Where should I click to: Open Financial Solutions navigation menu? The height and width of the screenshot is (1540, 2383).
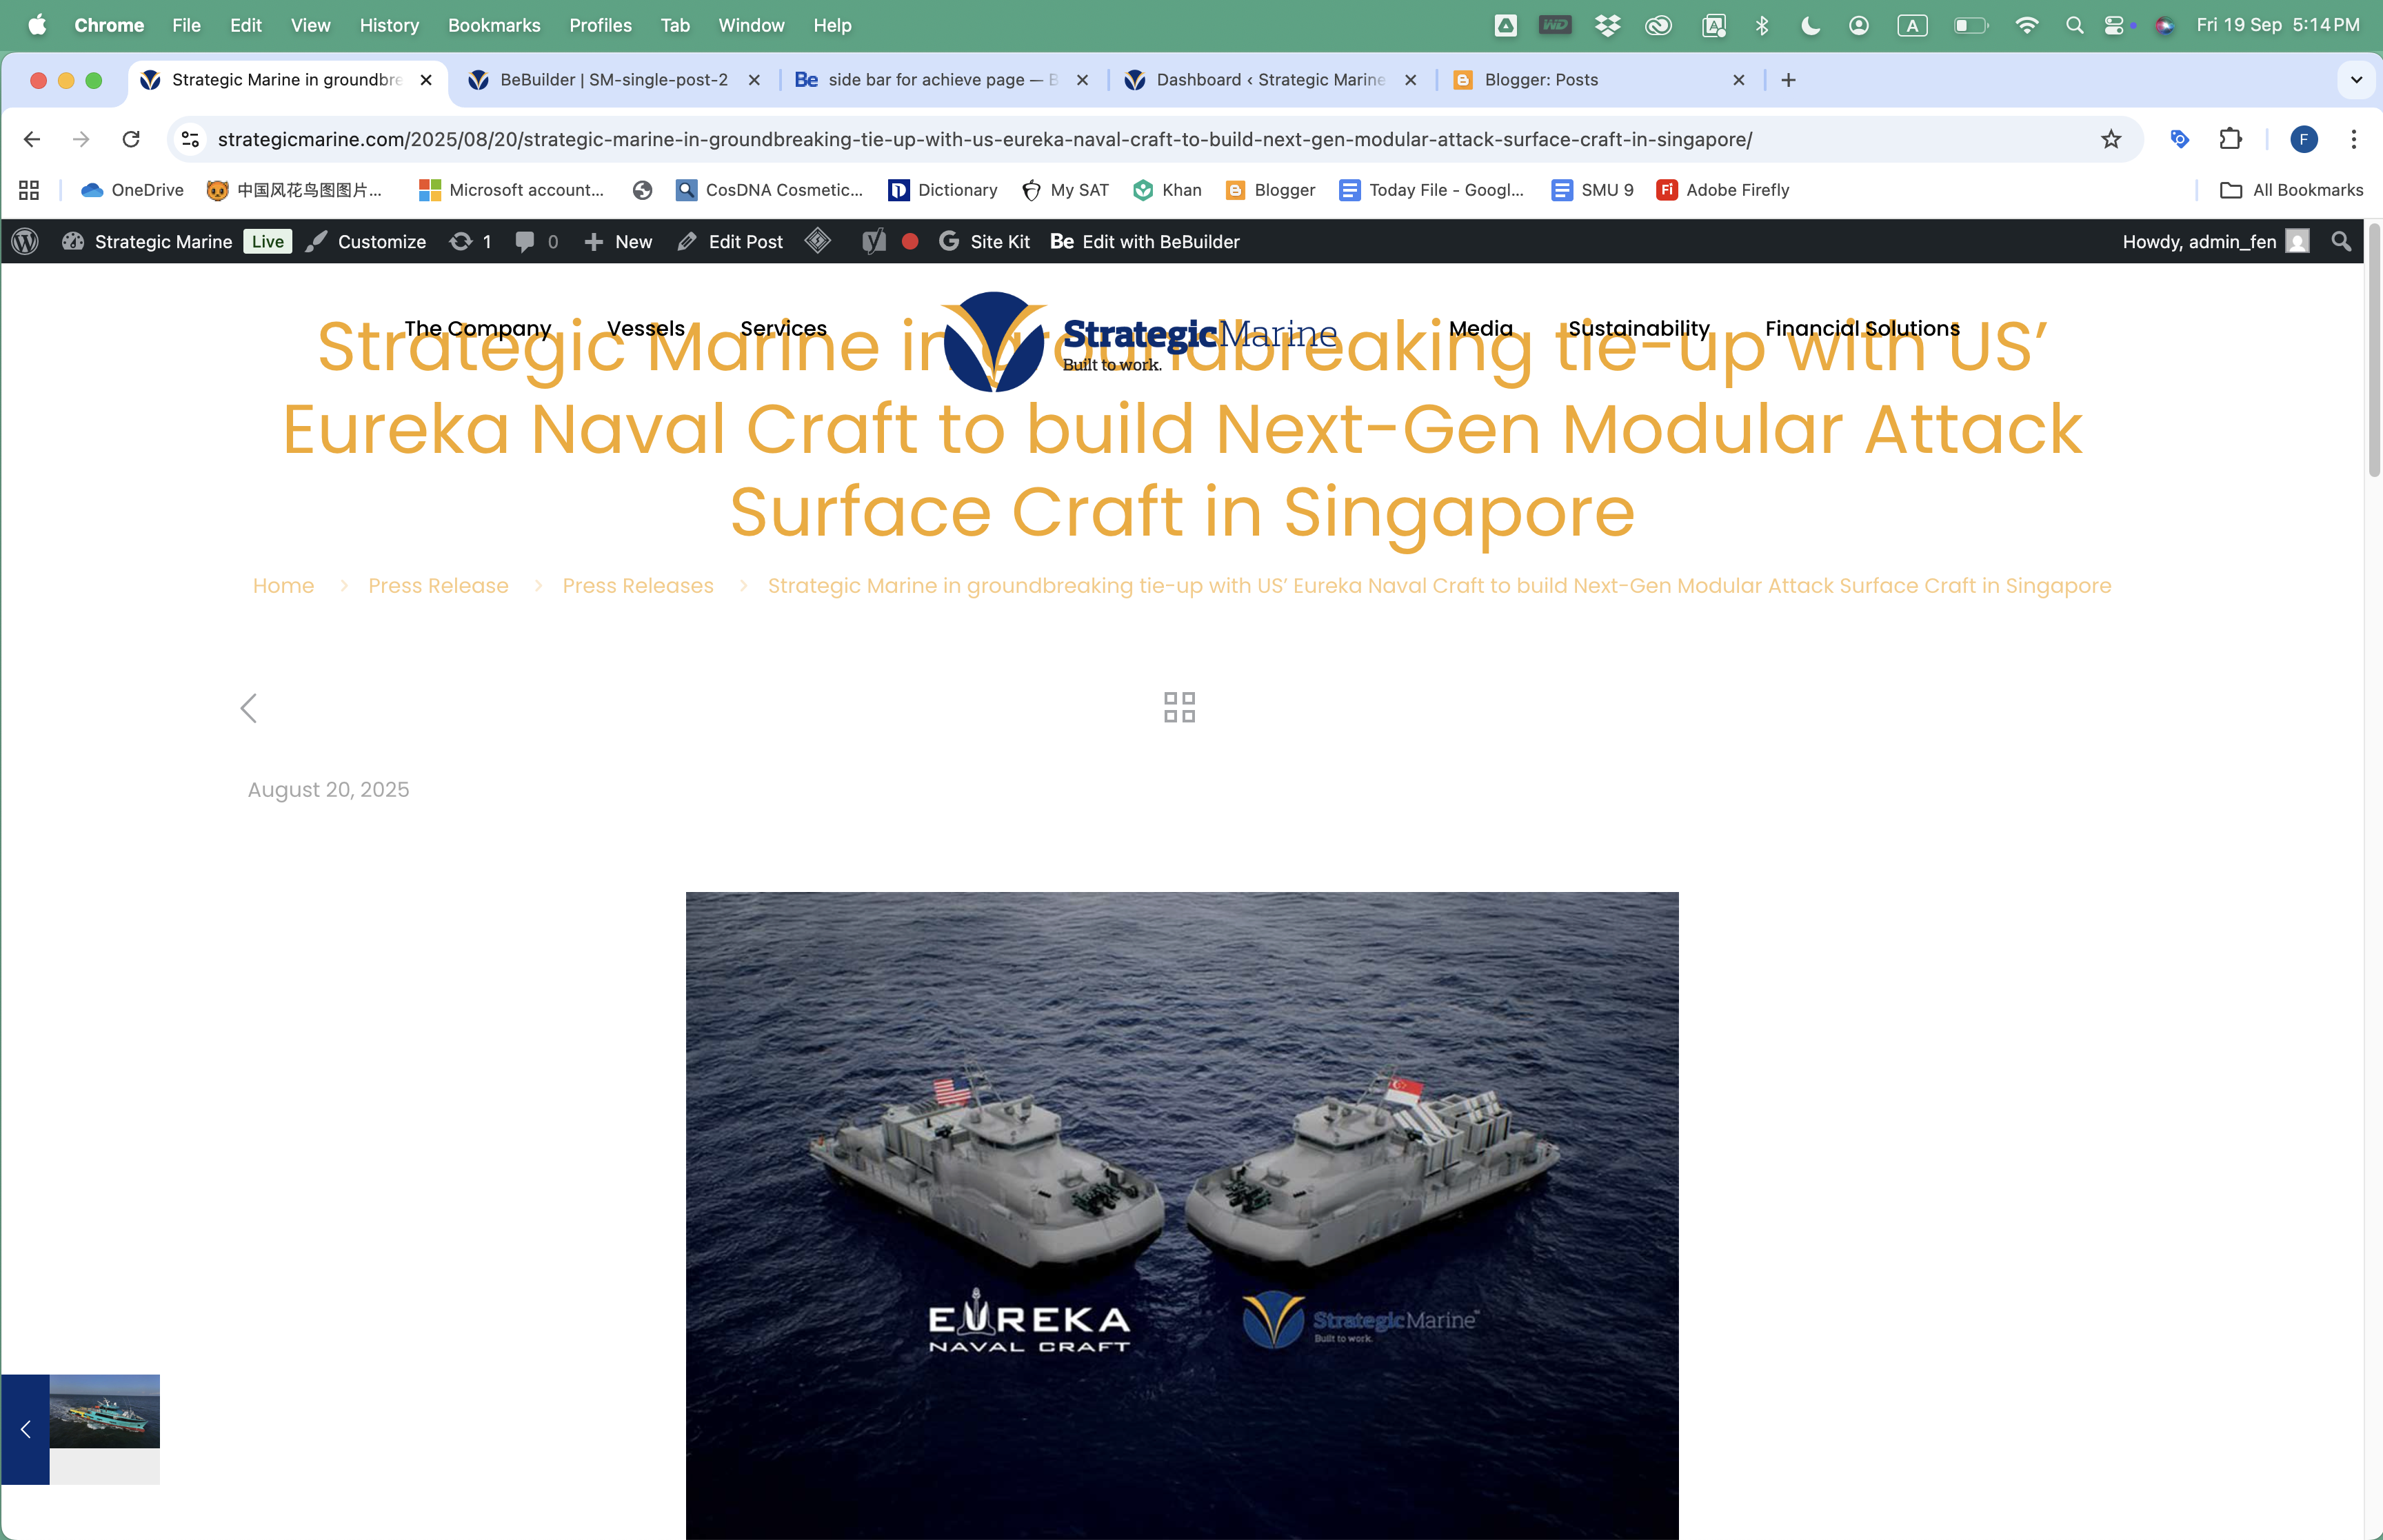pyautogui.click(x=1861, y=328)
